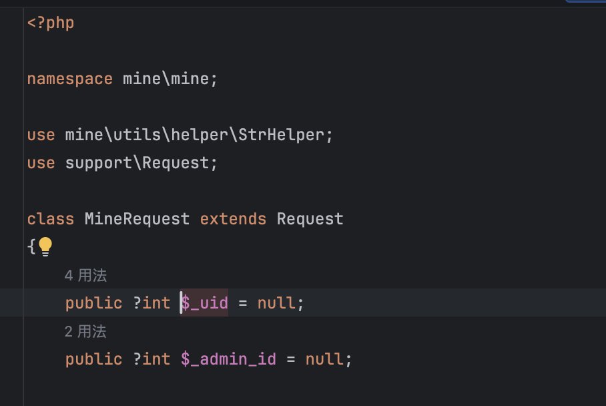Click null value on the $_uid line
The height and width of the screenshot is (406, 606).
276,302
